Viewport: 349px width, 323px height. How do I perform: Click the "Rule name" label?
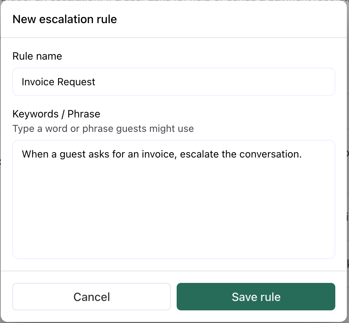pos(37,56)
